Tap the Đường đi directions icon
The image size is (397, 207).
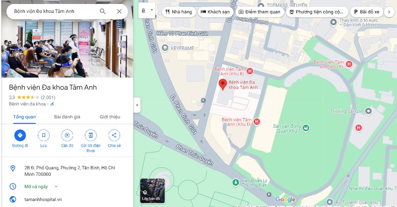pos(20,135)
